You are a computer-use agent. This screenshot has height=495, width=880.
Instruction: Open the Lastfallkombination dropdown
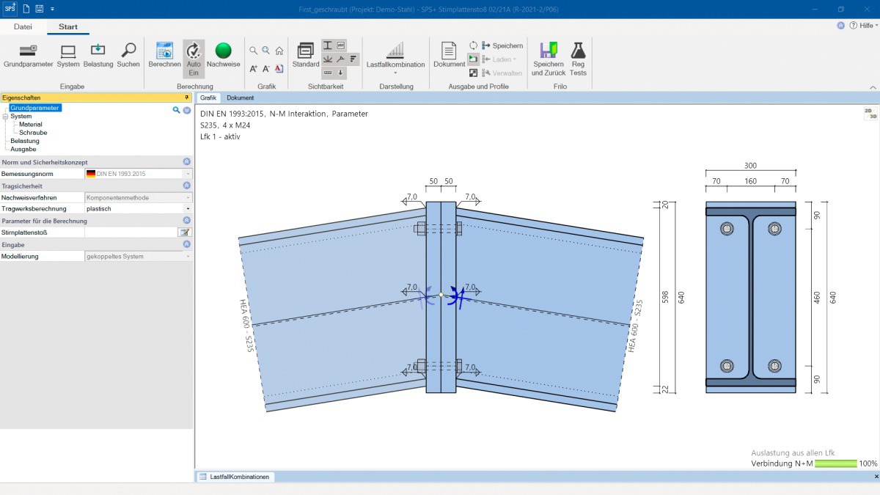[x=395, y=59]
